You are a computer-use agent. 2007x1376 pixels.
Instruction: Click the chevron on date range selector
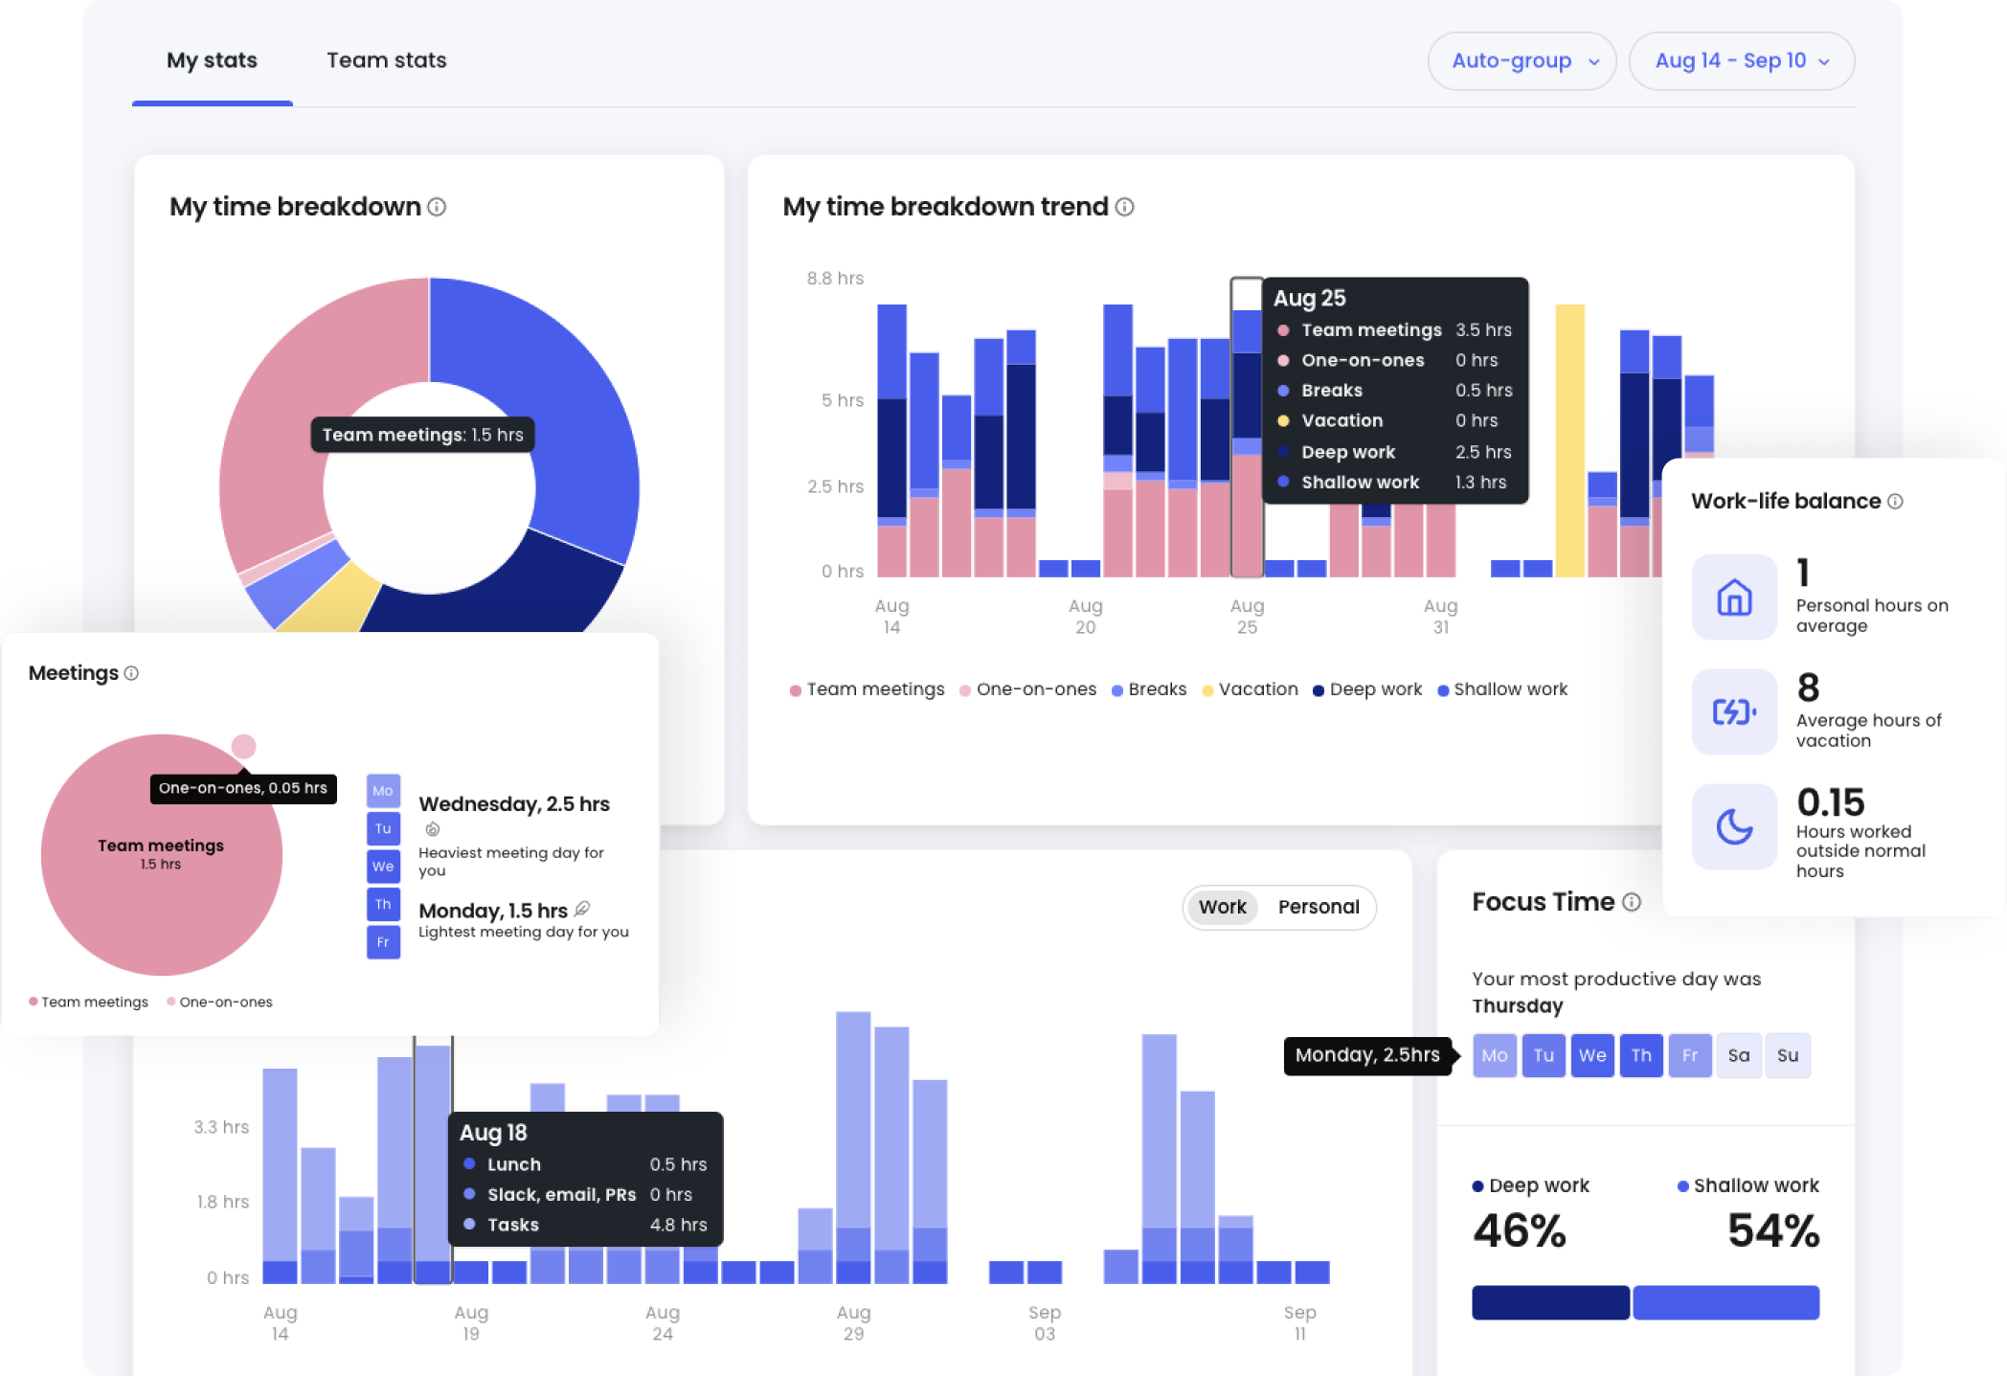pos(1824,62)
